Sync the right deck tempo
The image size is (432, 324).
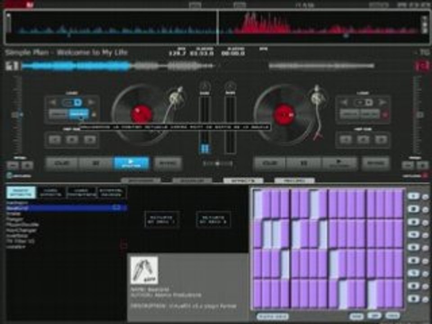click(376, 163)
